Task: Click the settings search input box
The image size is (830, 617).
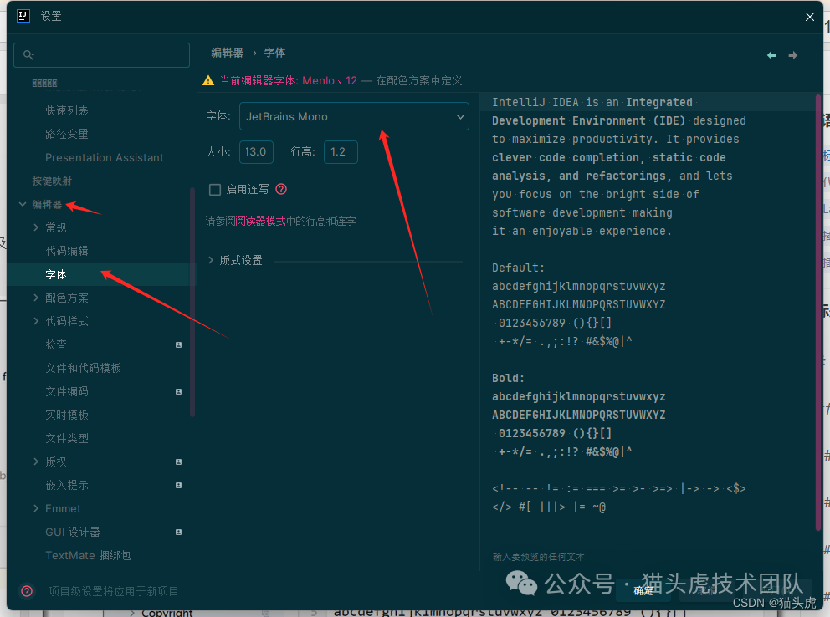Action: click(101, 55)
